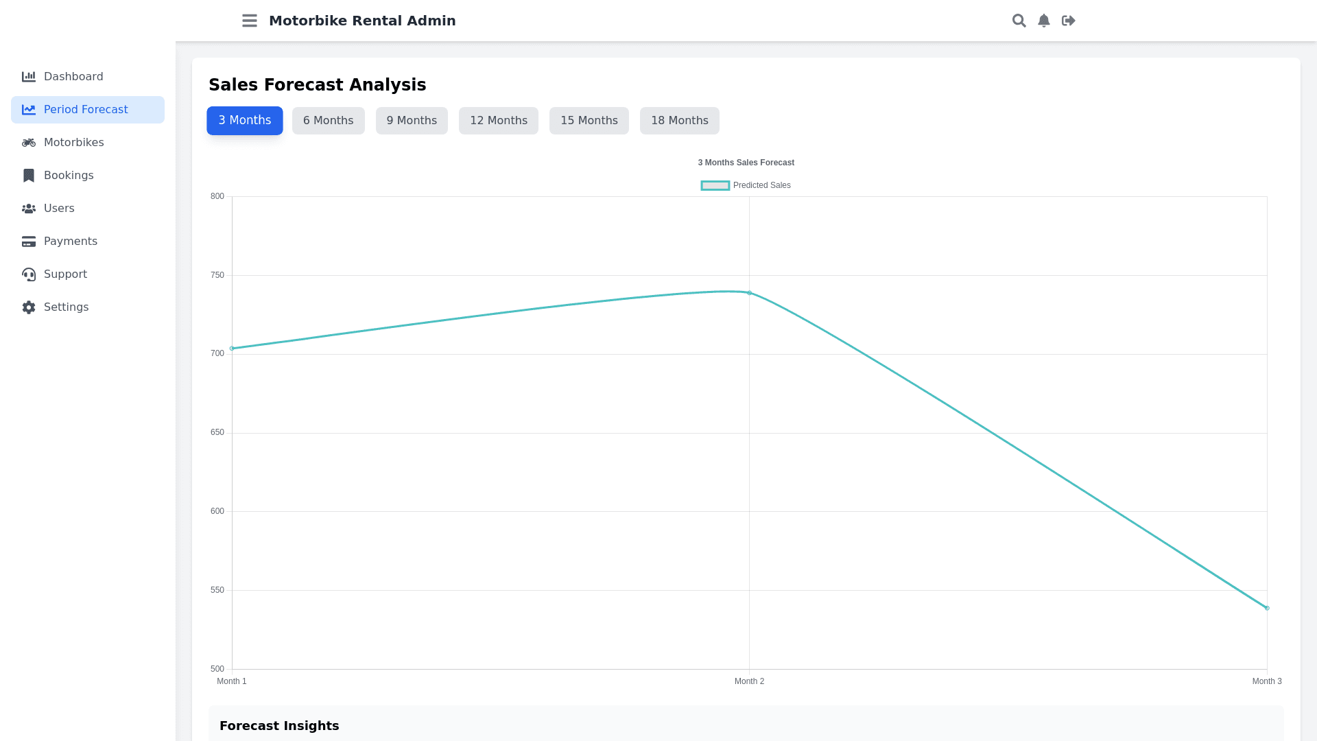1317x741 pixels.
Task: Show the 15 Months forecast
Action: point(589,121)
